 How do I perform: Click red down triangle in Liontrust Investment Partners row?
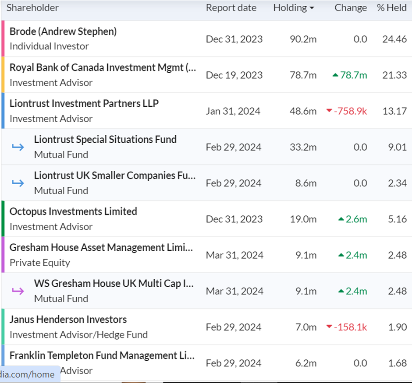(329, 111)
